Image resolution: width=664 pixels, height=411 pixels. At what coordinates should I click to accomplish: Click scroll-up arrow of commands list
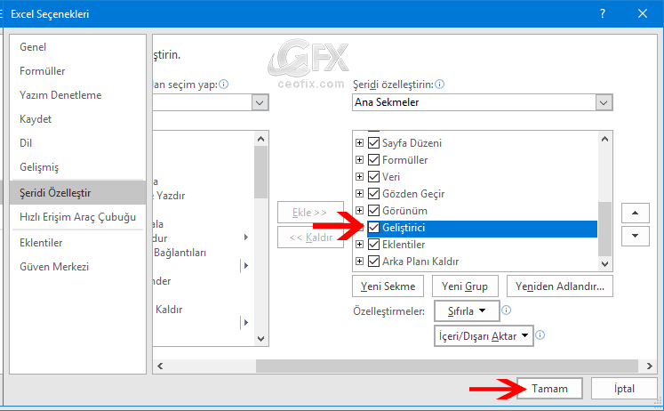[260, 139]
